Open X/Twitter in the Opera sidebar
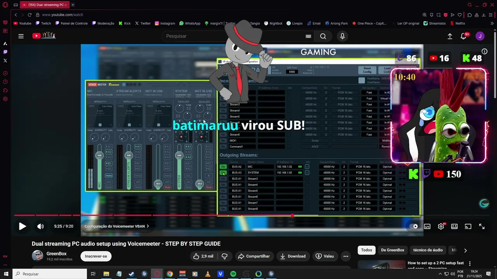This screenshot has height=279, width=497. (5, 60)
